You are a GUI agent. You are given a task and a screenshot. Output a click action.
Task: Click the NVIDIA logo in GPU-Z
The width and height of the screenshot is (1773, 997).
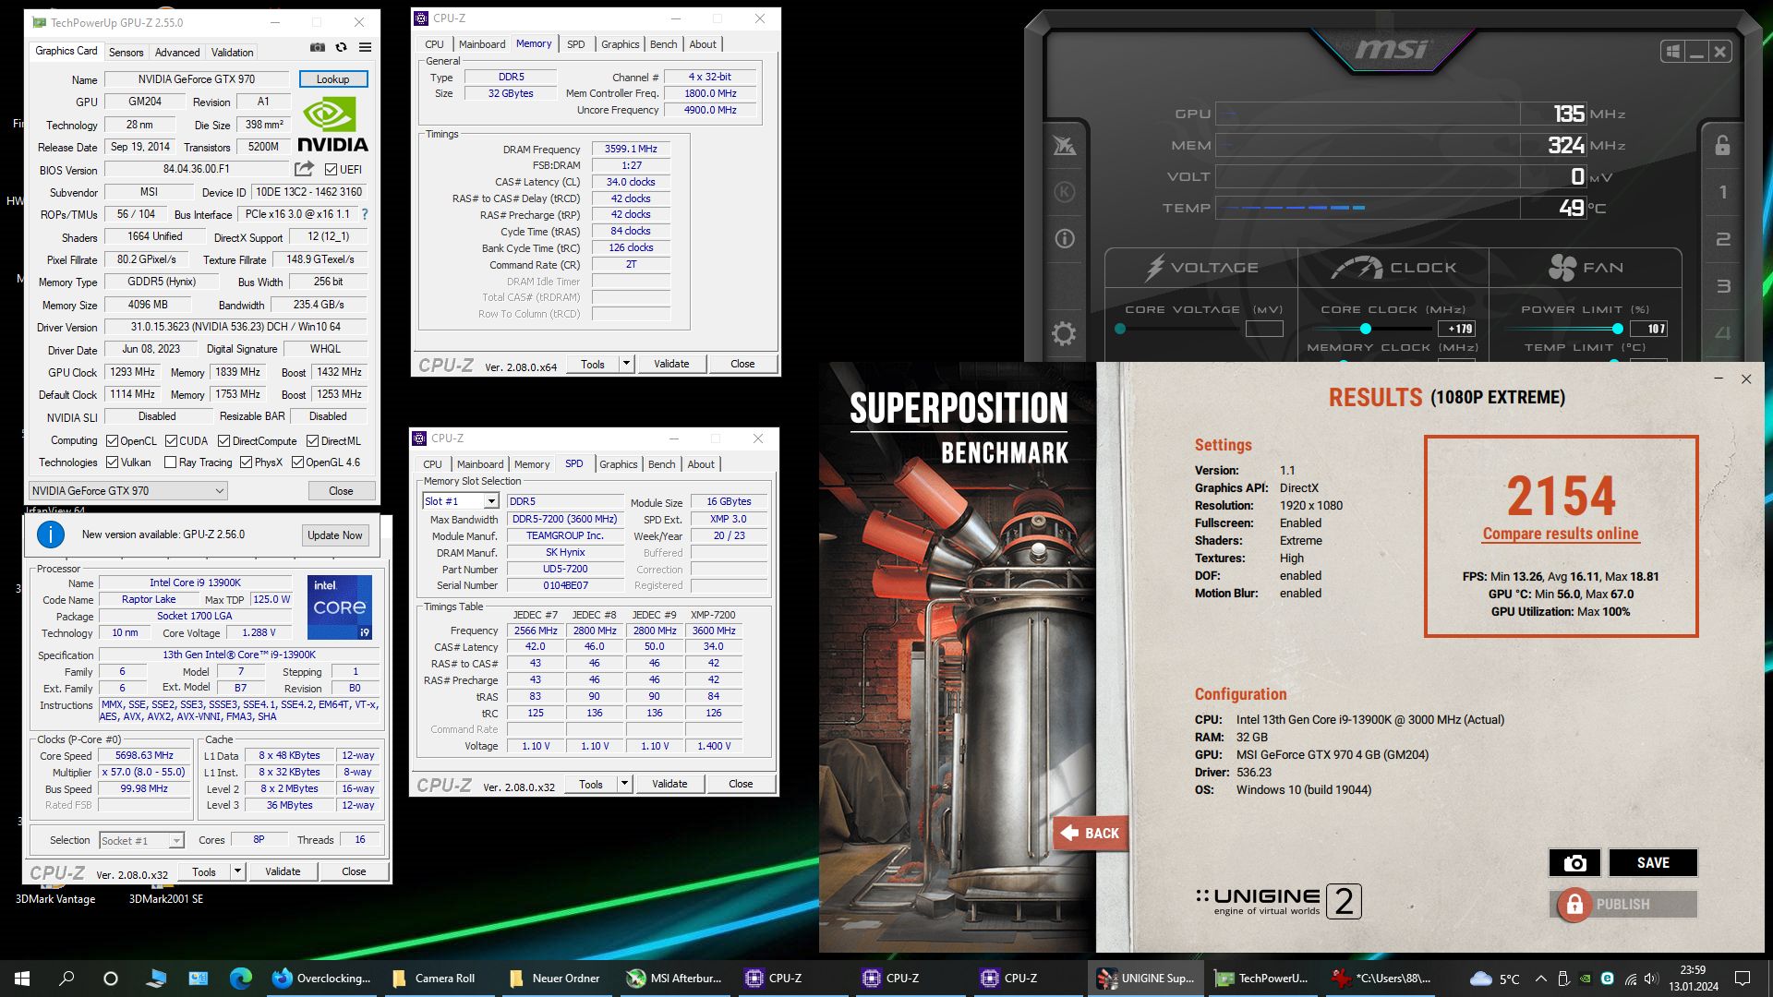pos(332,126)
